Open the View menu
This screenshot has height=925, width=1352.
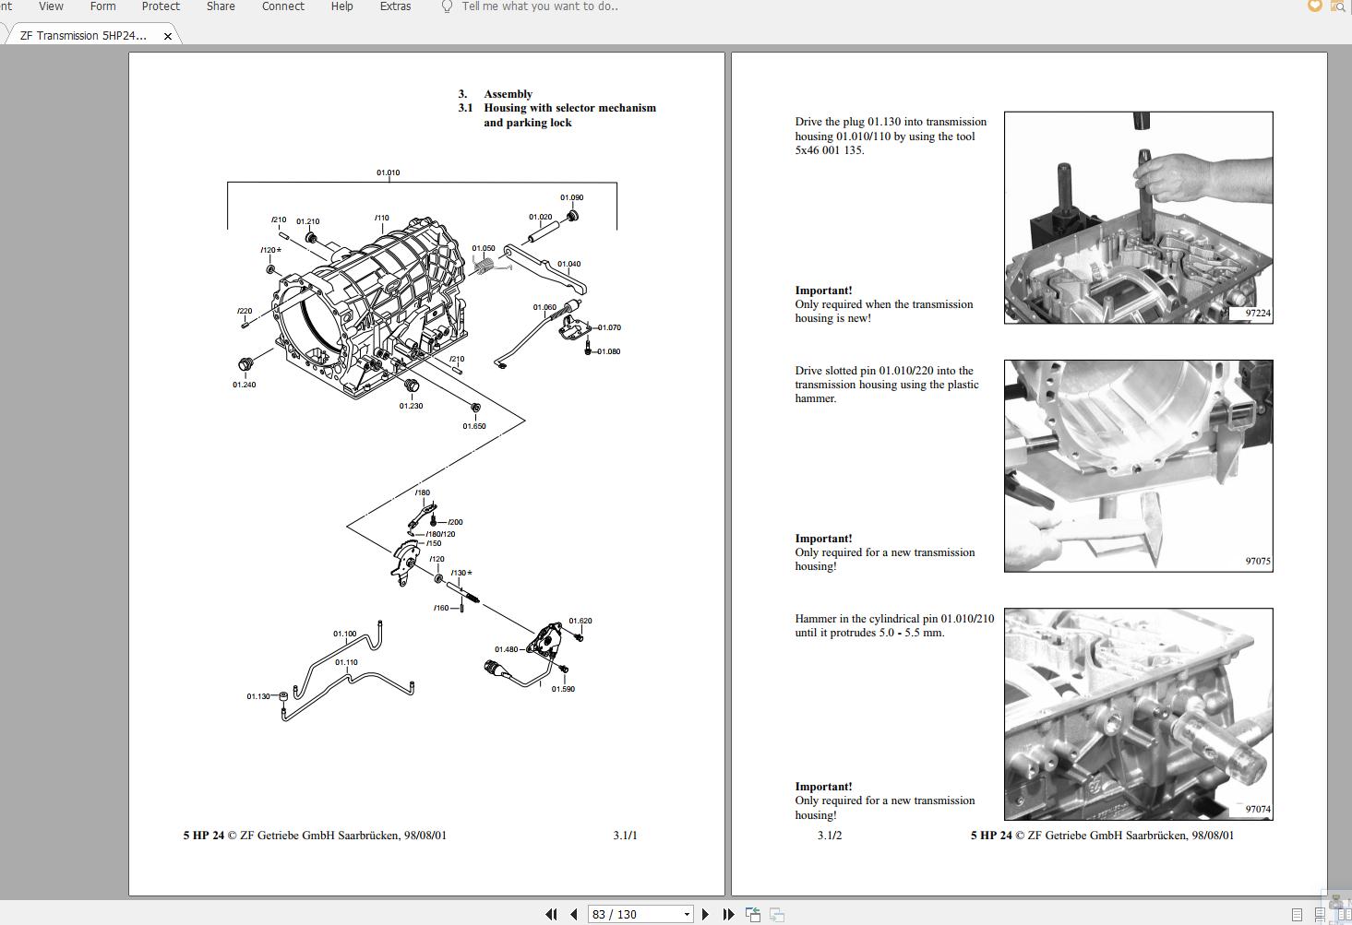pyautogui.click(x=50, y=6)
